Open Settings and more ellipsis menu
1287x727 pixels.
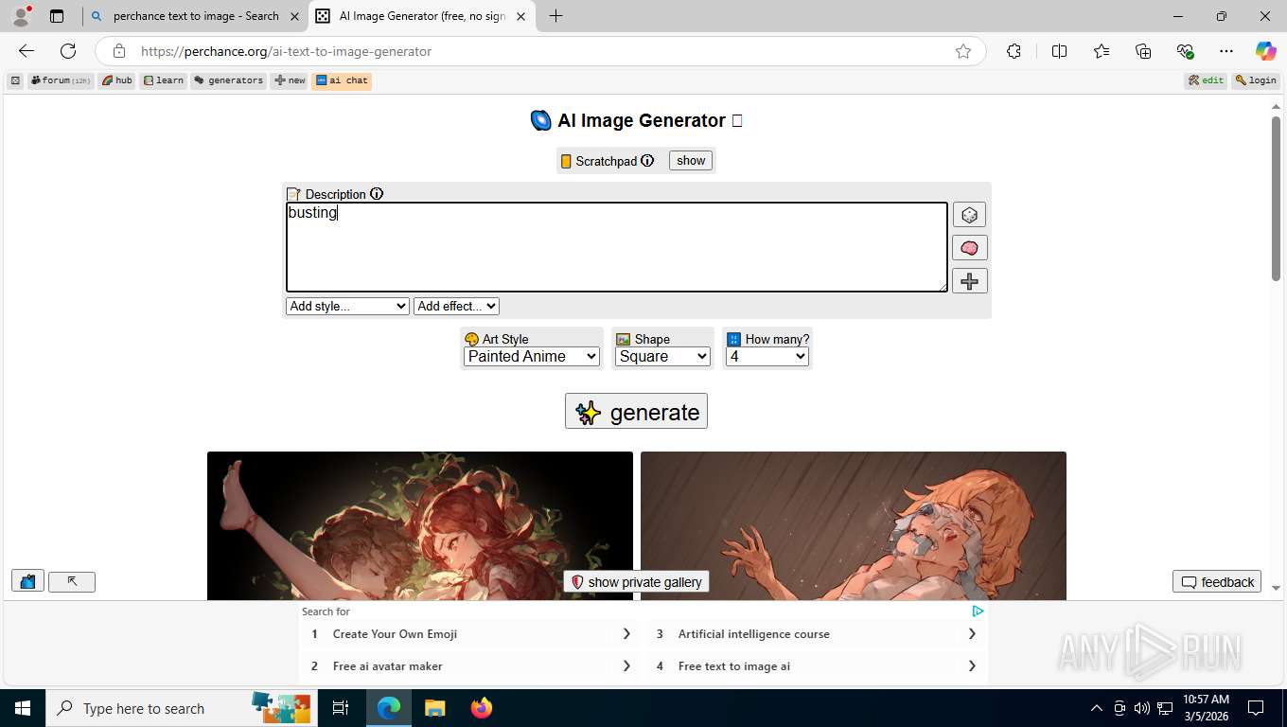[x=1226, y=51]
